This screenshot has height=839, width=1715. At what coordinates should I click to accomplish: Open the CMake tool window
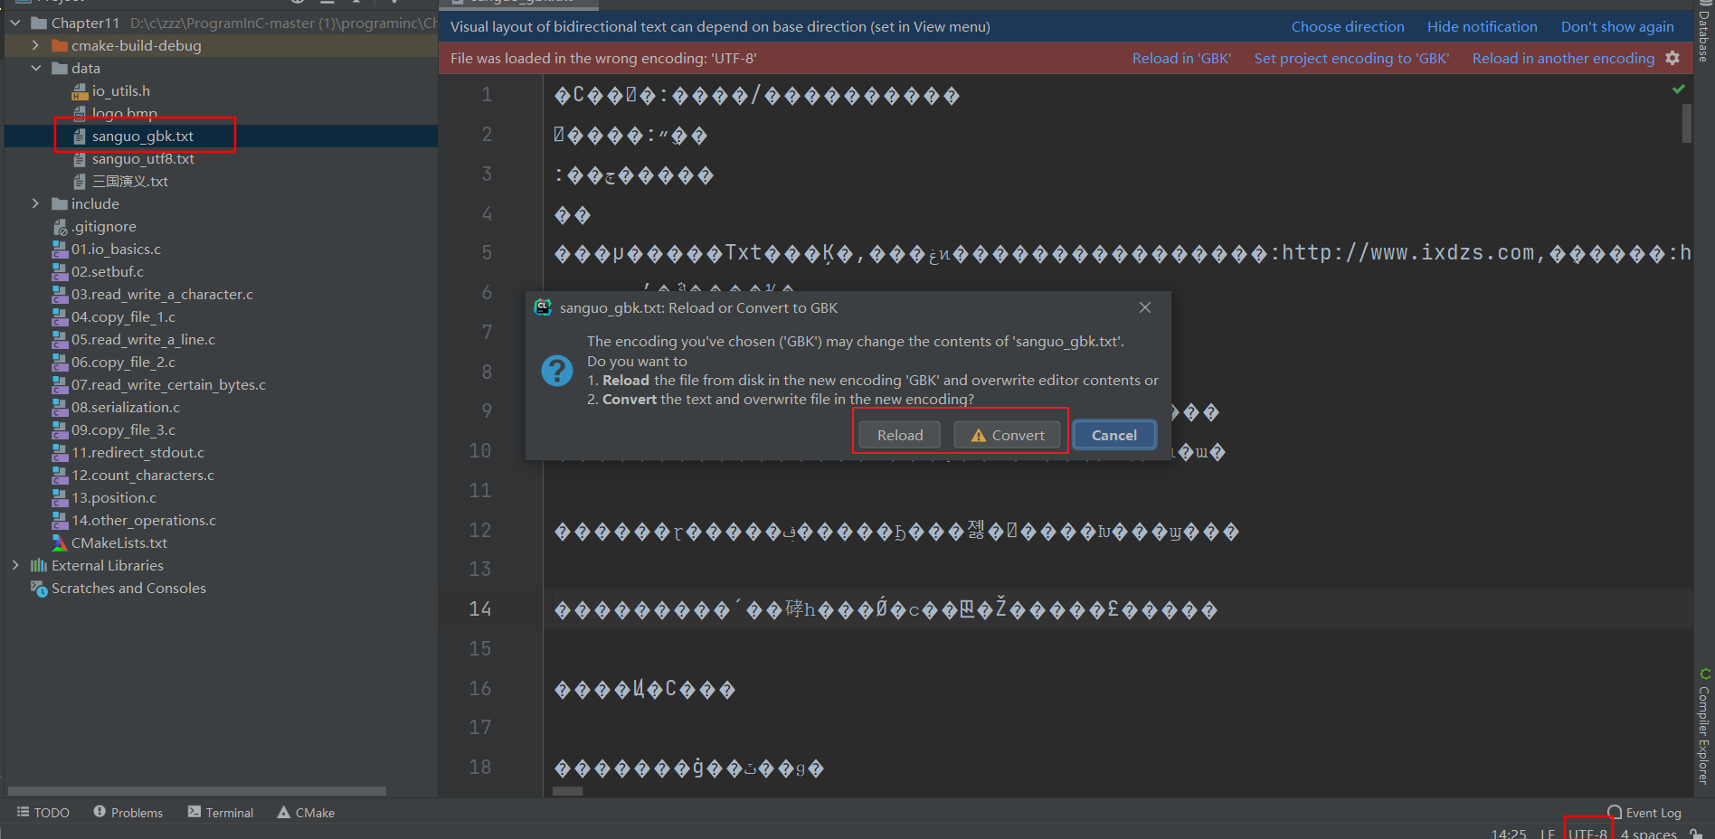coord(306,813)
